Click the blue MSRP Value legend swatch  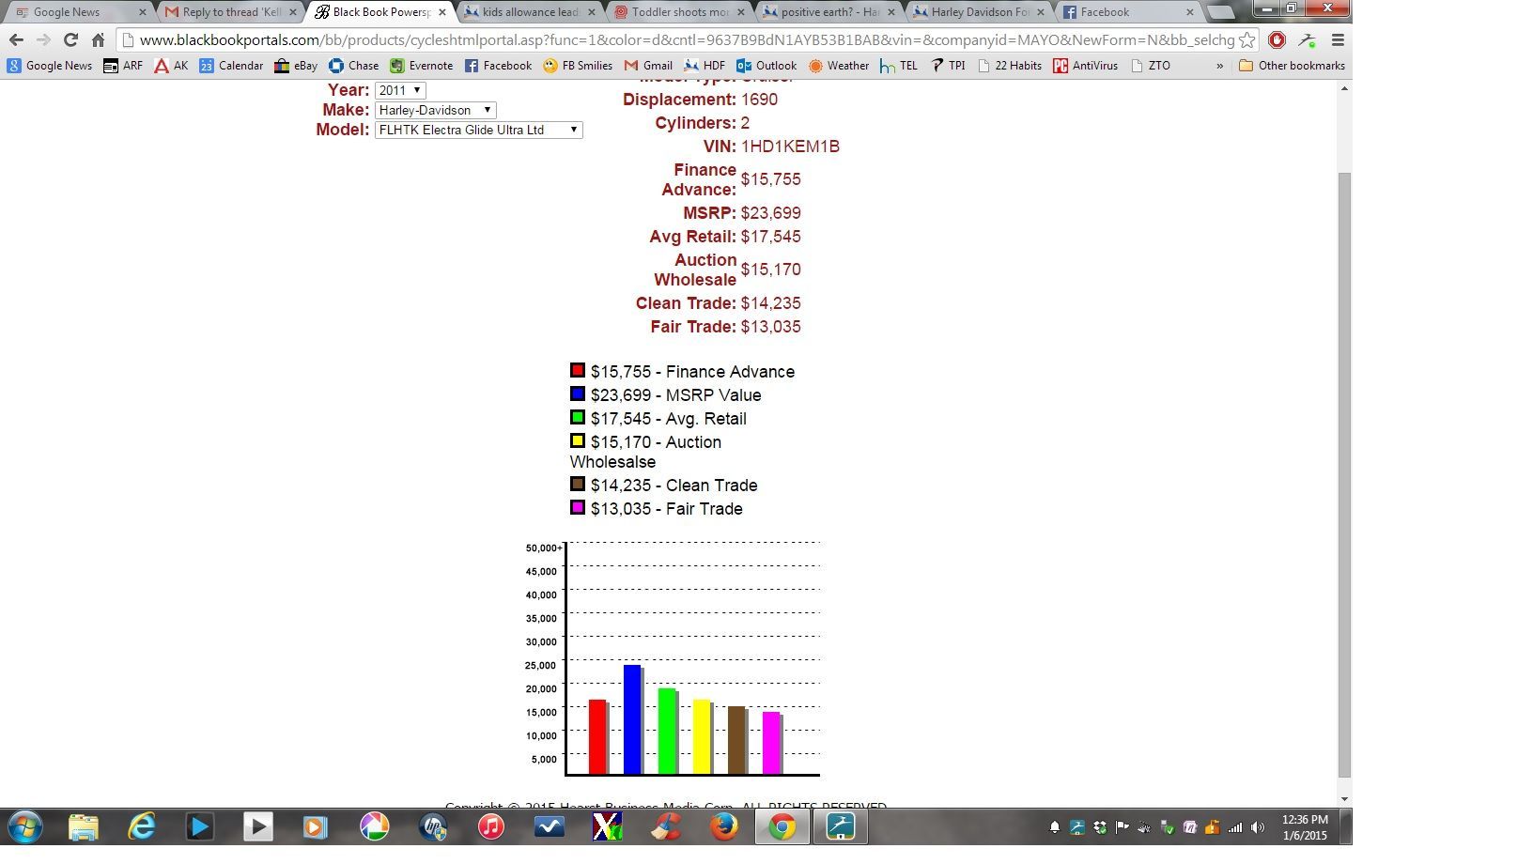578,394
